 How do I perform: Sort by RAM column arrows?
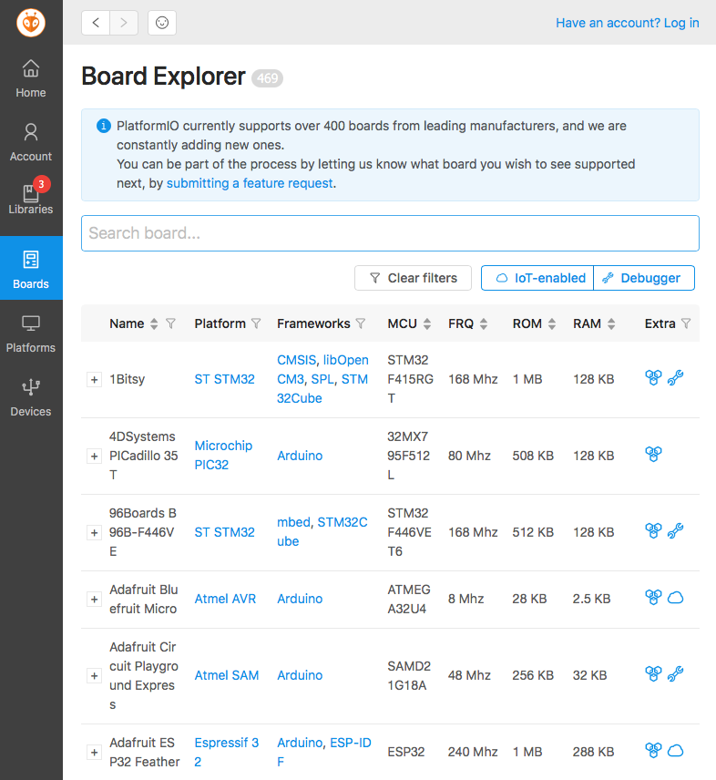pyautogui.click(x=611, y=323)
